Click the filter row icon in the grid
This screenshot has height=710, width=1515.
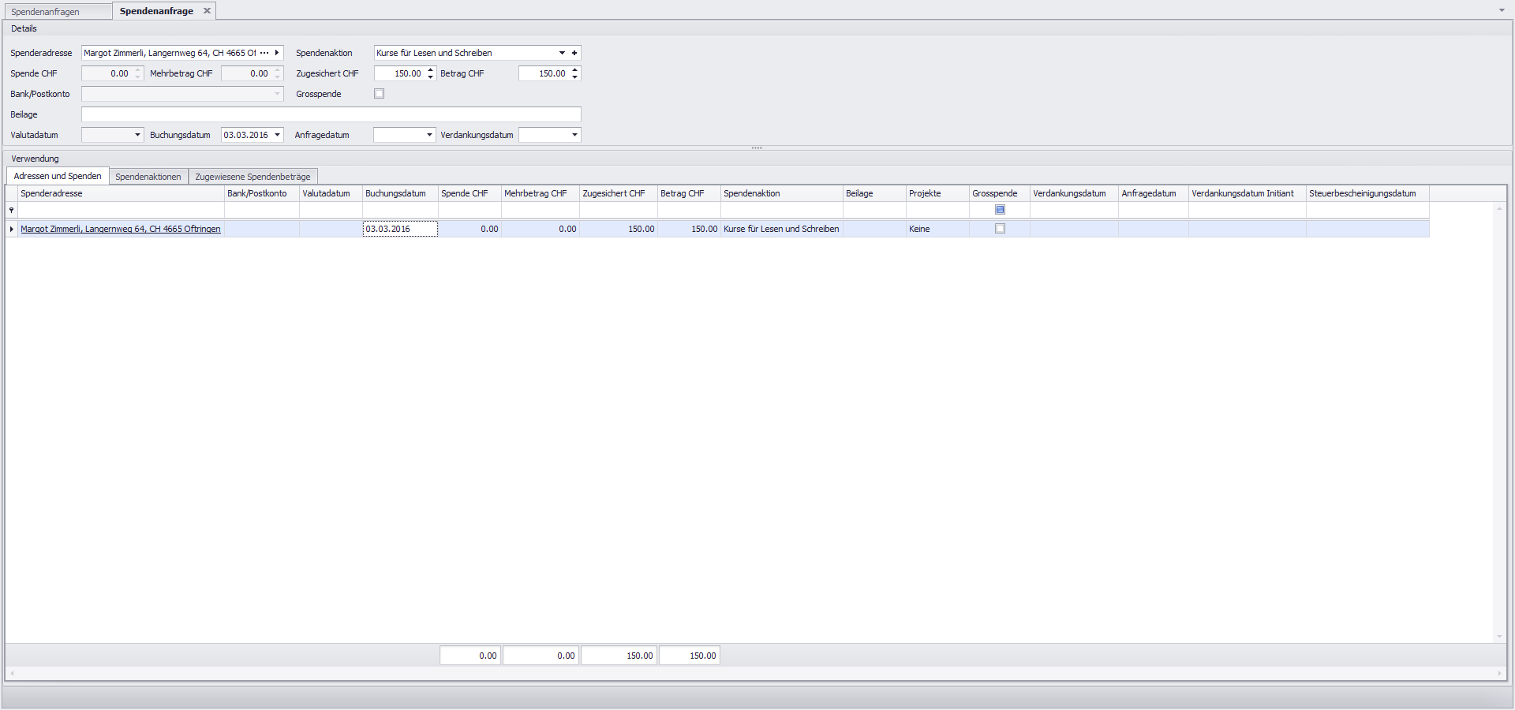[x=11, y=210]
